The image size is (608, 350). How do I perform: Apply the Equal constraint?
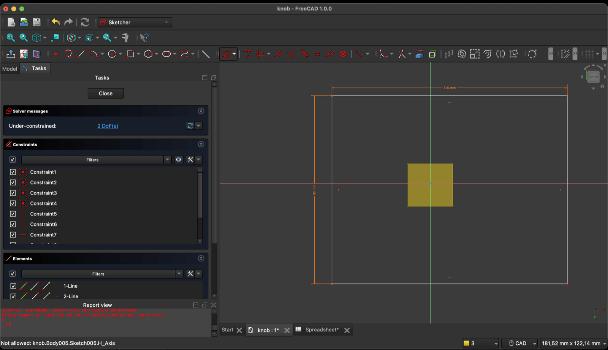[x=317, y=54]
